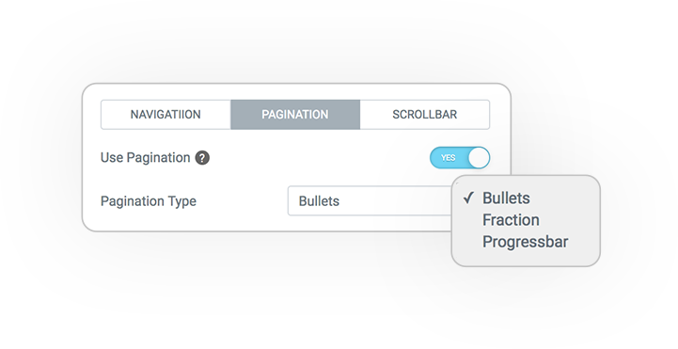The image size is (678, 349).
Task: Click the blue track of the pagination switch
Action: tap(449, 157)
